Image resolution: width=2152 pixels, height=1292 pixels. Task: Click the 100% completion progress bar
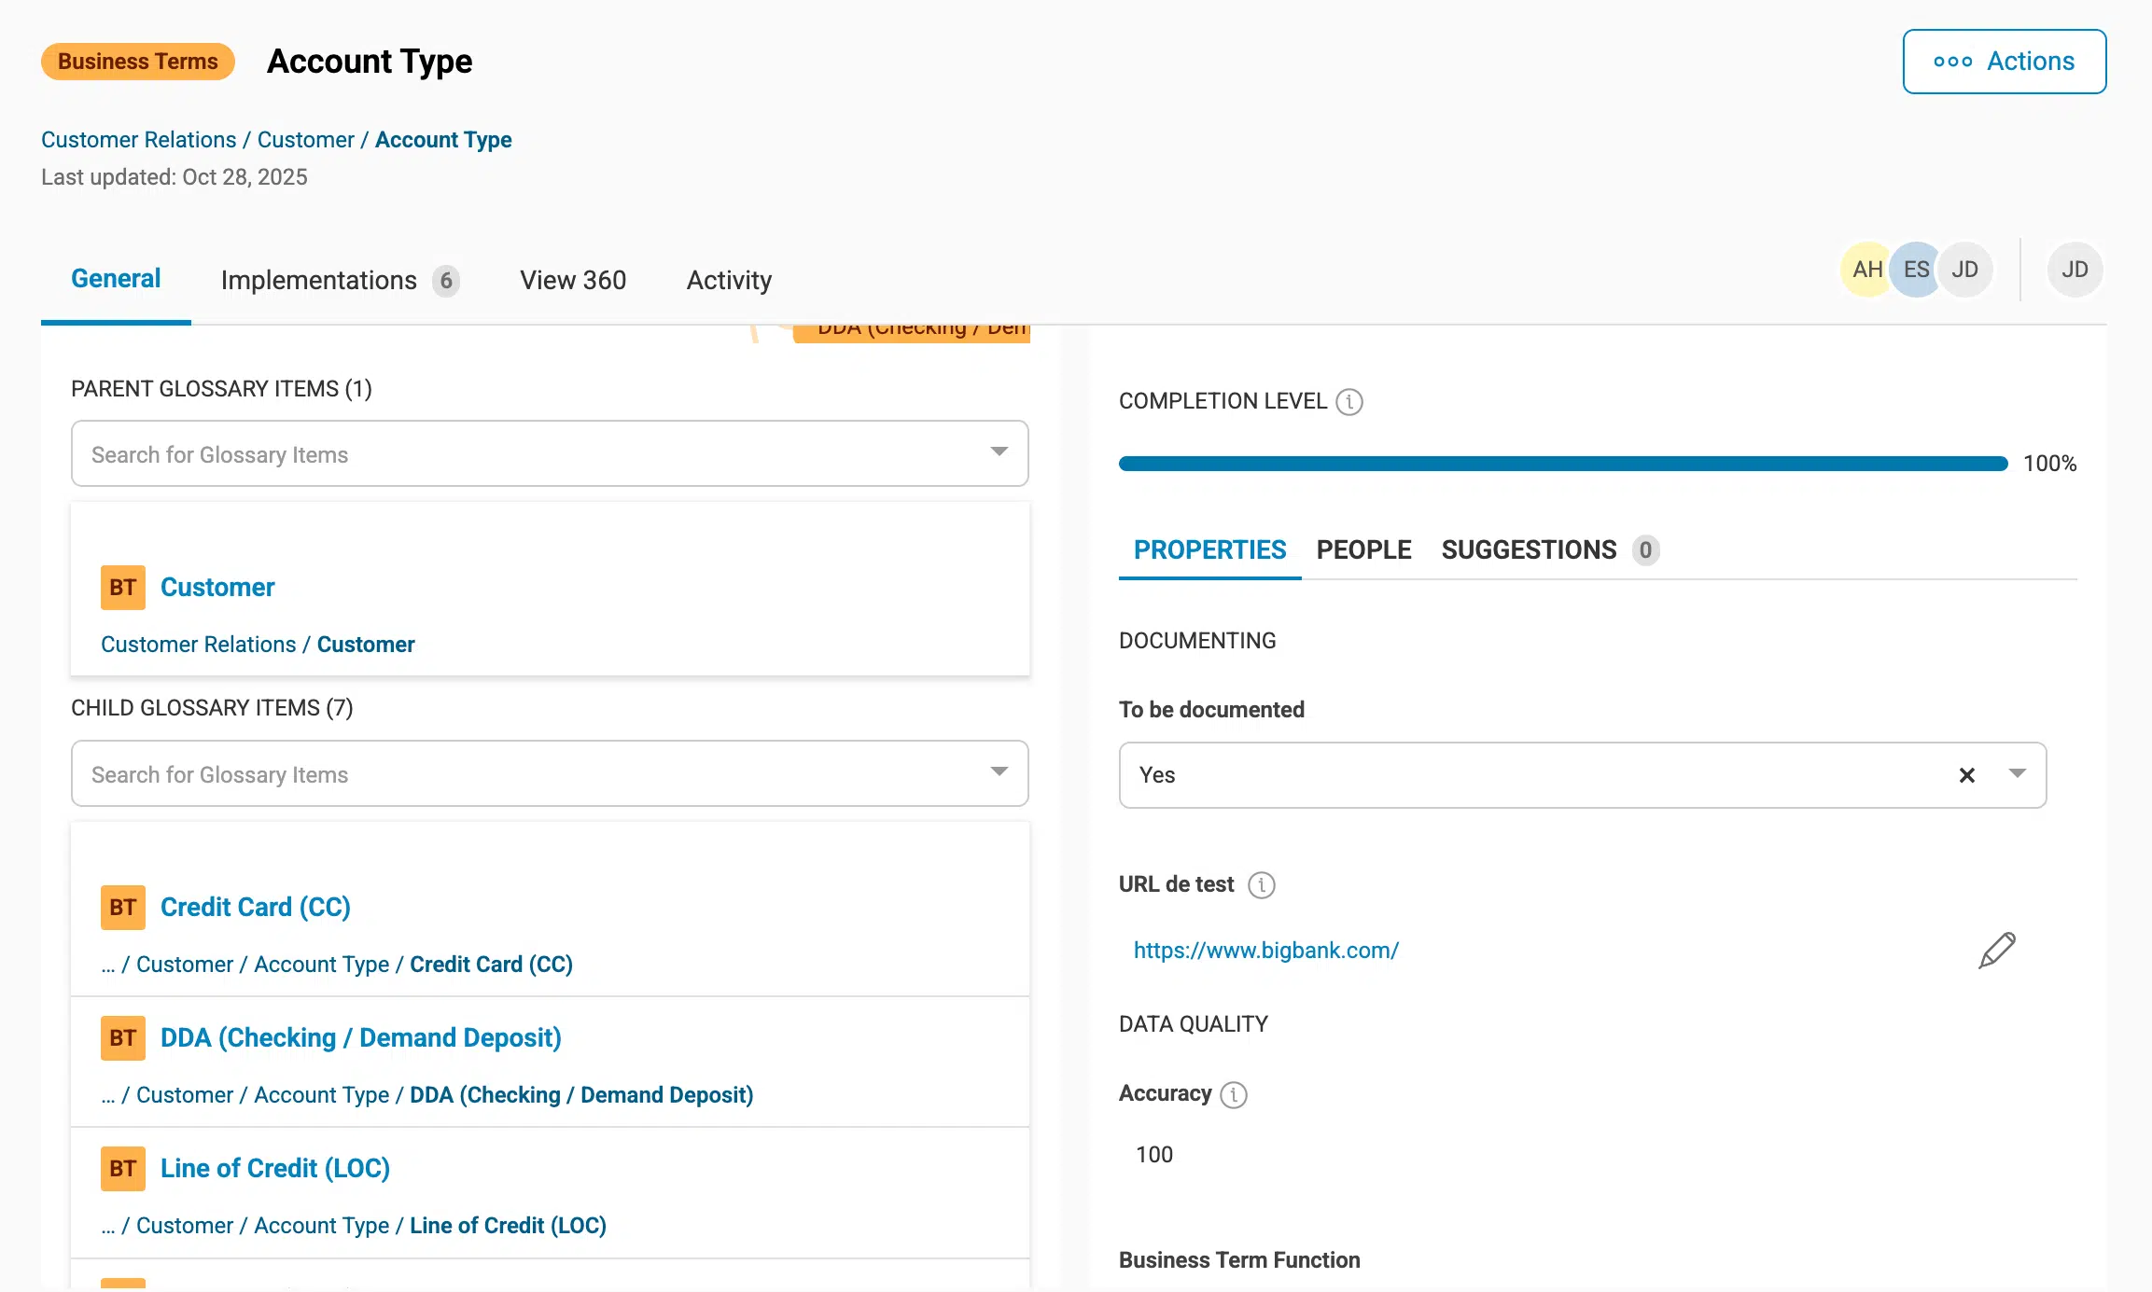pos(1563,463)
